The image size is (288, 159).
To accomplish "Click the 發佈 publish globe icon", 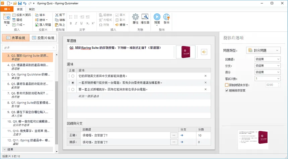I will click(x=166, y=17).
